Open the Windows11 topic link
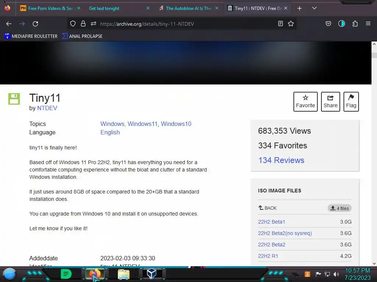This screenshot has height=282, width=377. 142,124
